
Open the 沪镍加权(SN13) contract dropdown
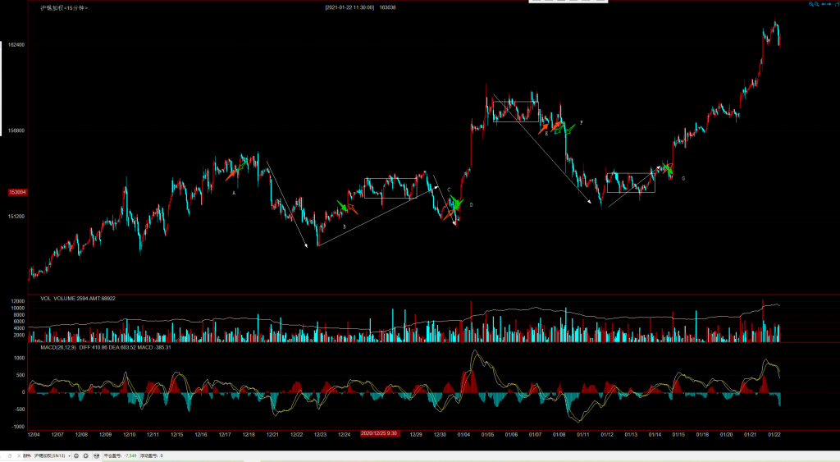(x=69, y=455)
